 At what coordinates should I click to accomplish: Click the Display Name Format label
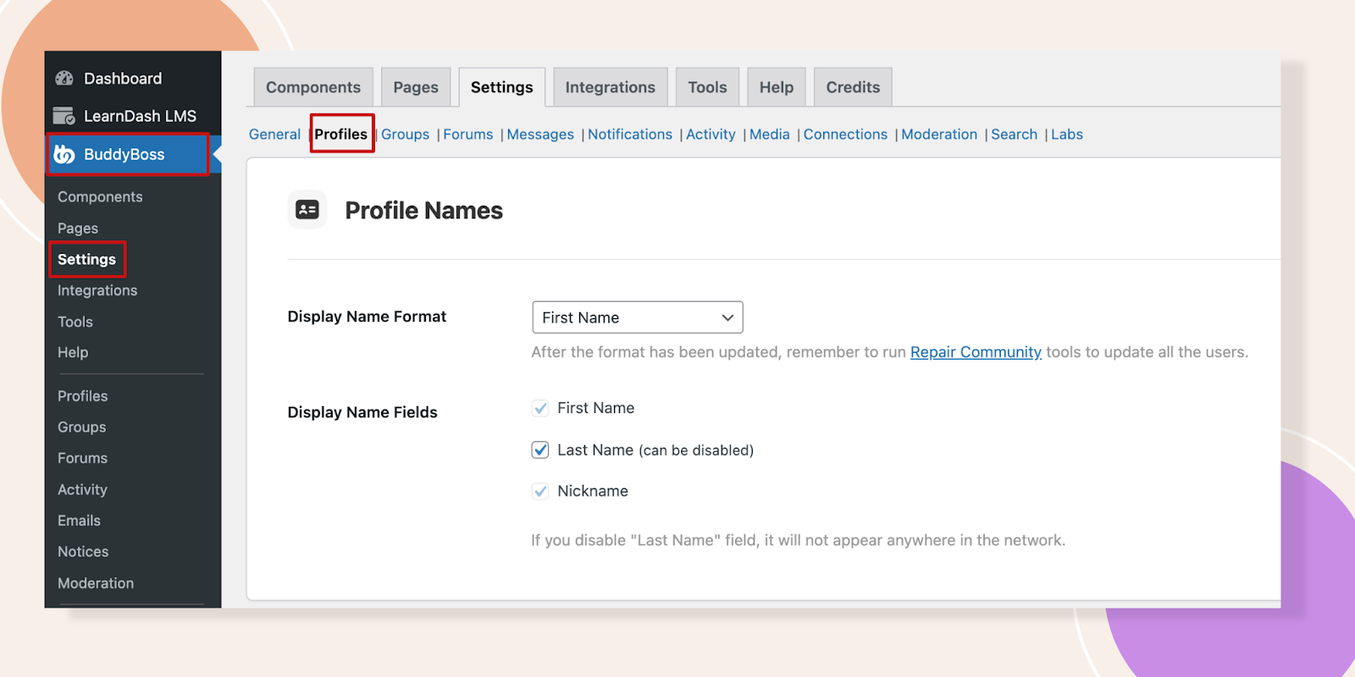point(367,316)
